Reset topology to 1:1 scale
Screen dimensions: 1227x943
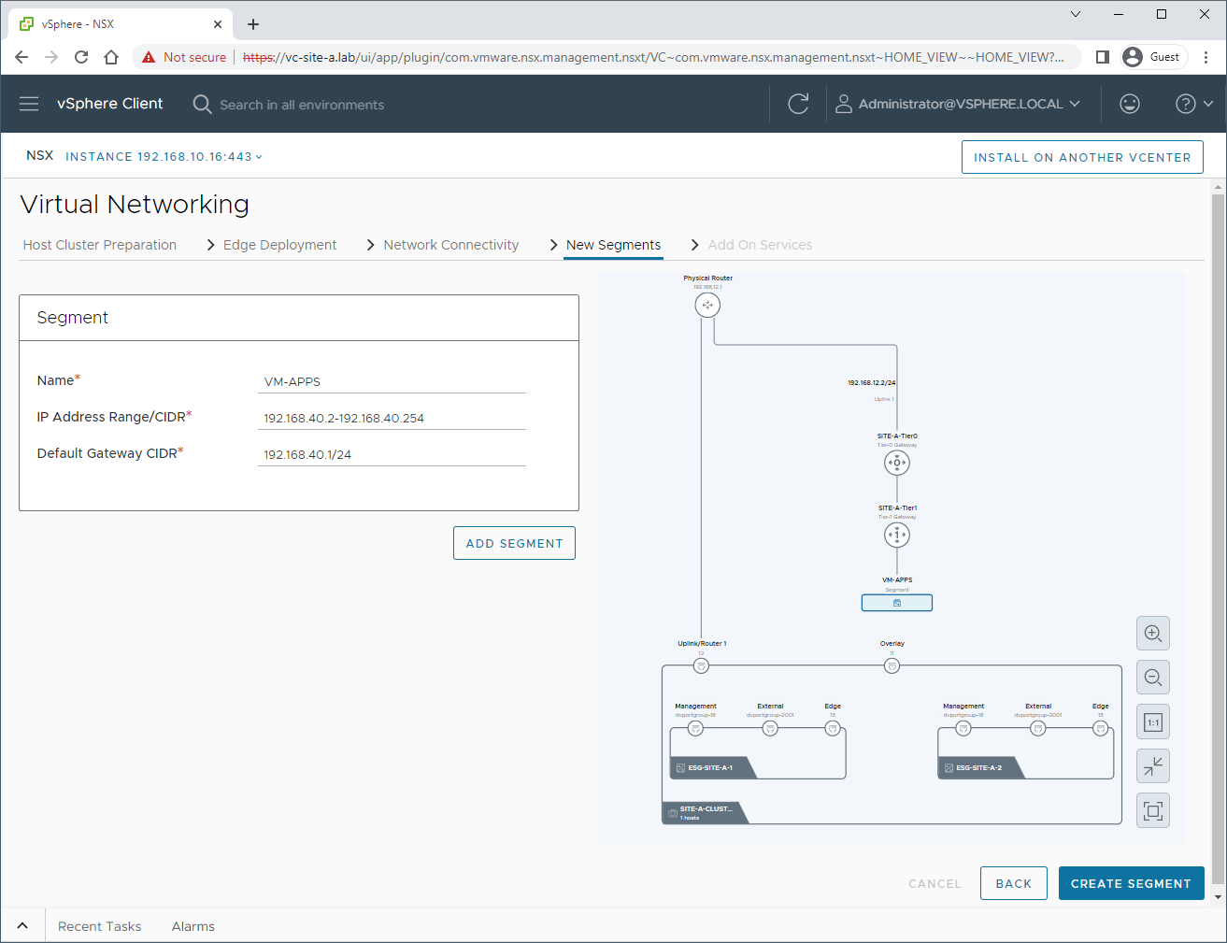[1153, 722]
